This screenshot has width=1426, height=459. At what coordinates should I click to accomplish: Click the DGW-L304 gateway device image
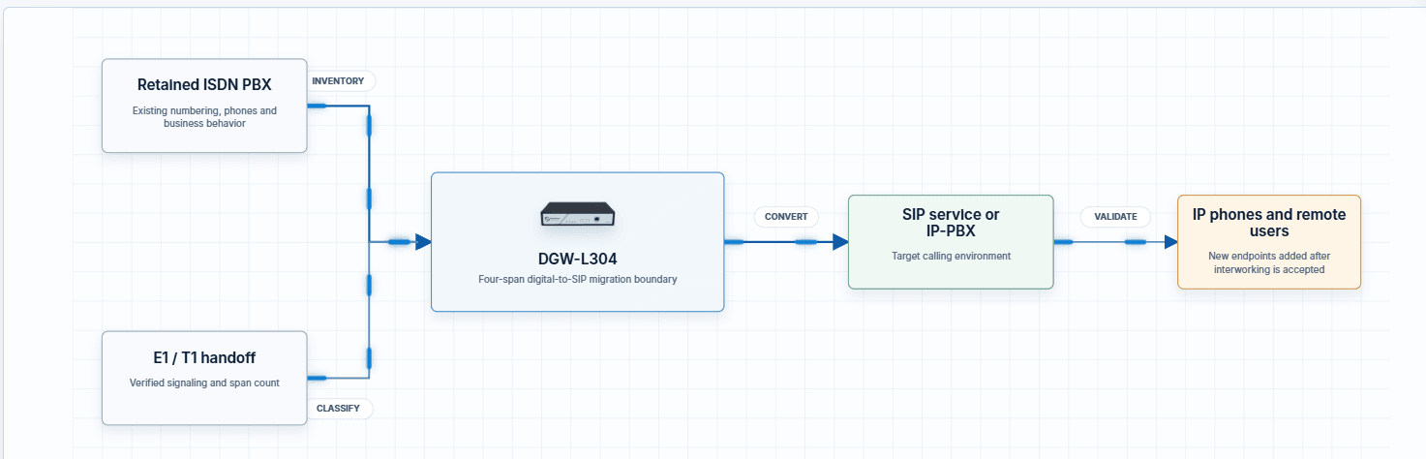[x=578, y=215]
